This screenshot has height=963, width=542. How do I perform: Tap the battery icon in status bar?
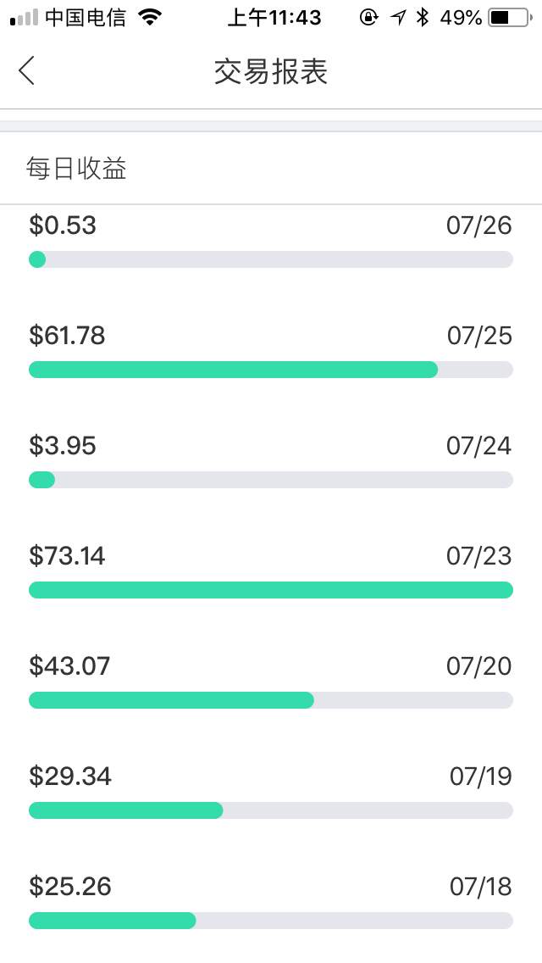508,18
